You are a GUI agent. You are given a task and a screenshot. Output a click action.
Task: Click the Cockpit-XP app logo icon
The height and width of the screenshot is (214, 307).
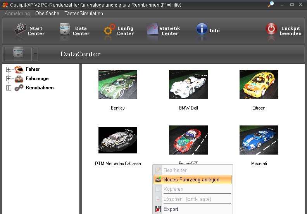coord(5,5)
